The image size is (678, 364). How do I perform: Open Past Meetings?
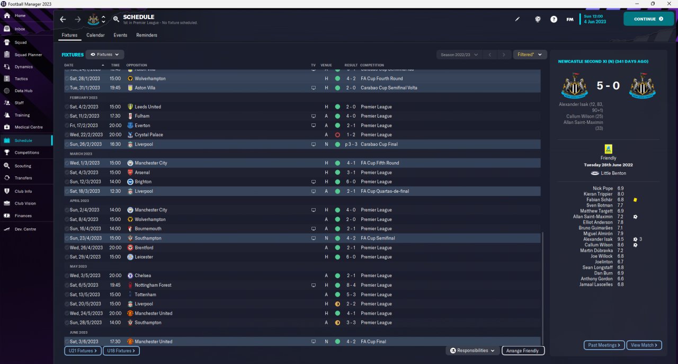click(604, 345)
